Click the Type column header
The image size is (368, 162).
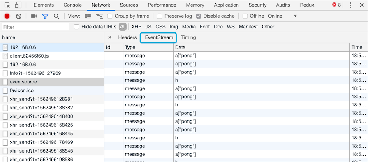point(148,47)
